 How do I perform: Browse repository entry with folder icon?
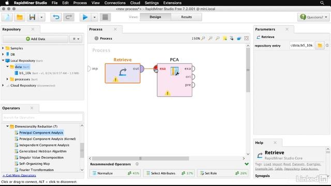(320, 45)
